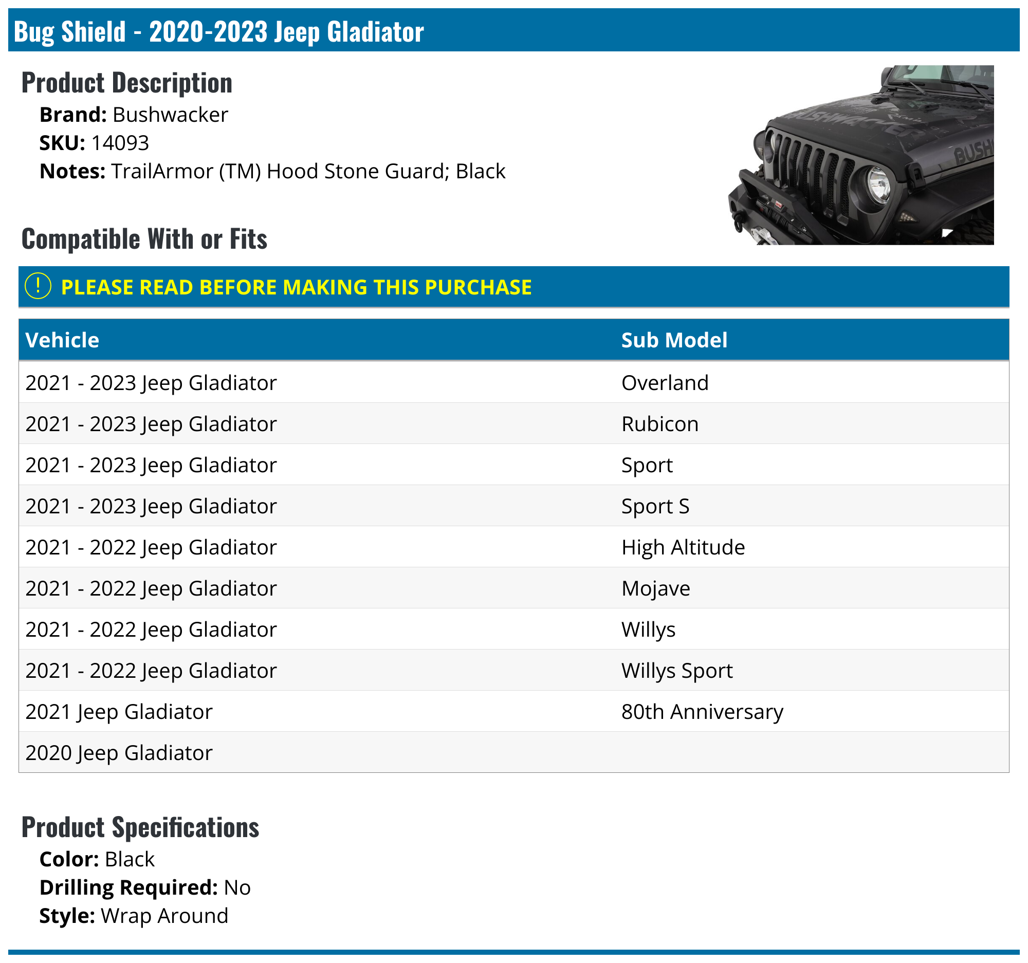Click the Vehicle column header
Viewport: 1028px width, 963px height.
click(62, 340)
